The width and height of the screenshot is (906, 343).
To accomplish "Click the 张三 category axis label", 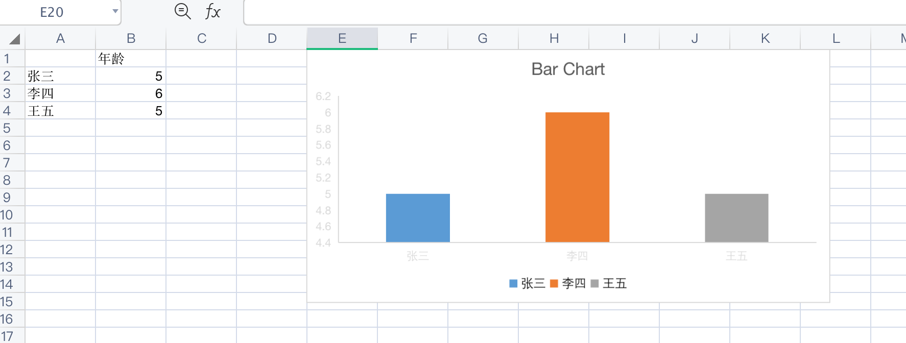I will pos(418,256).
